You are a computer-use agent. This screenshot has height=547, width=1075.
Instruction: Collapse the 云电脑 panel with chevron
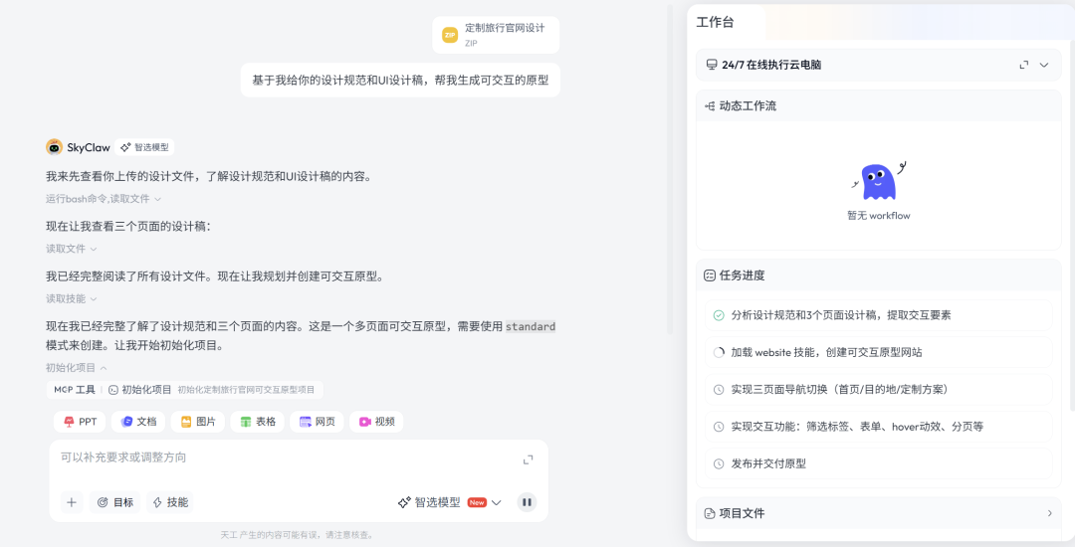[1044, 65]
